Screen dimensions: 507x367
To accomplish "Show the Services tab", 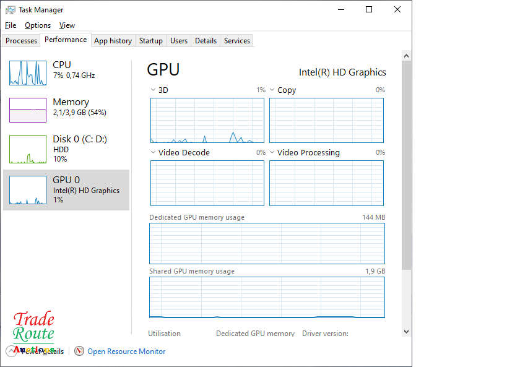I will (x=236, y=41).
